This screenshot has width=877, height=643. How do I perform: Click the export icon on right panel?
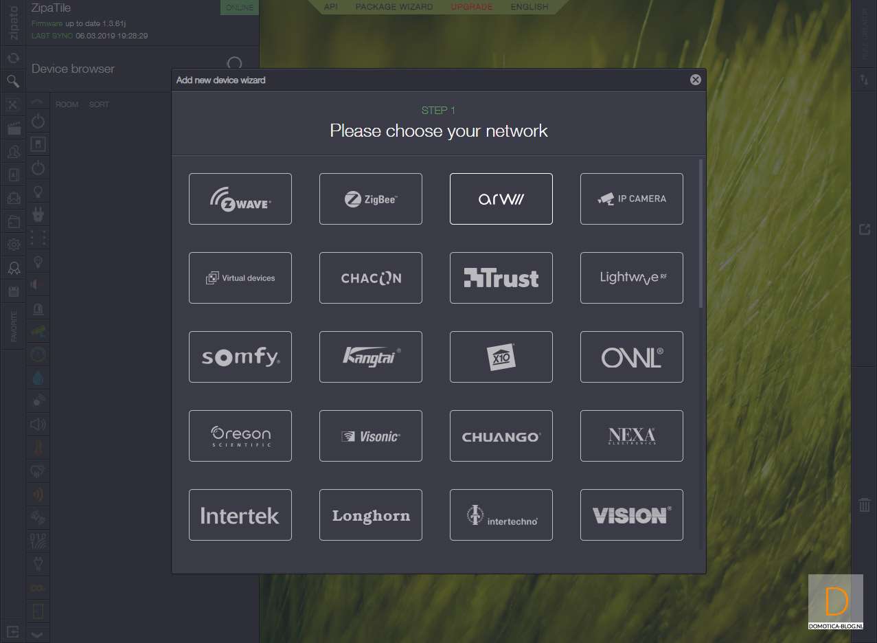pyautogui.click(x=865, y=229)
